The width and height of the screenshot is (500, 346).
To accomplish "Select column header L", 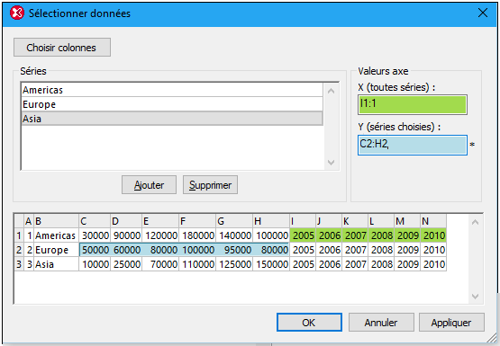I will pos(381,221).
